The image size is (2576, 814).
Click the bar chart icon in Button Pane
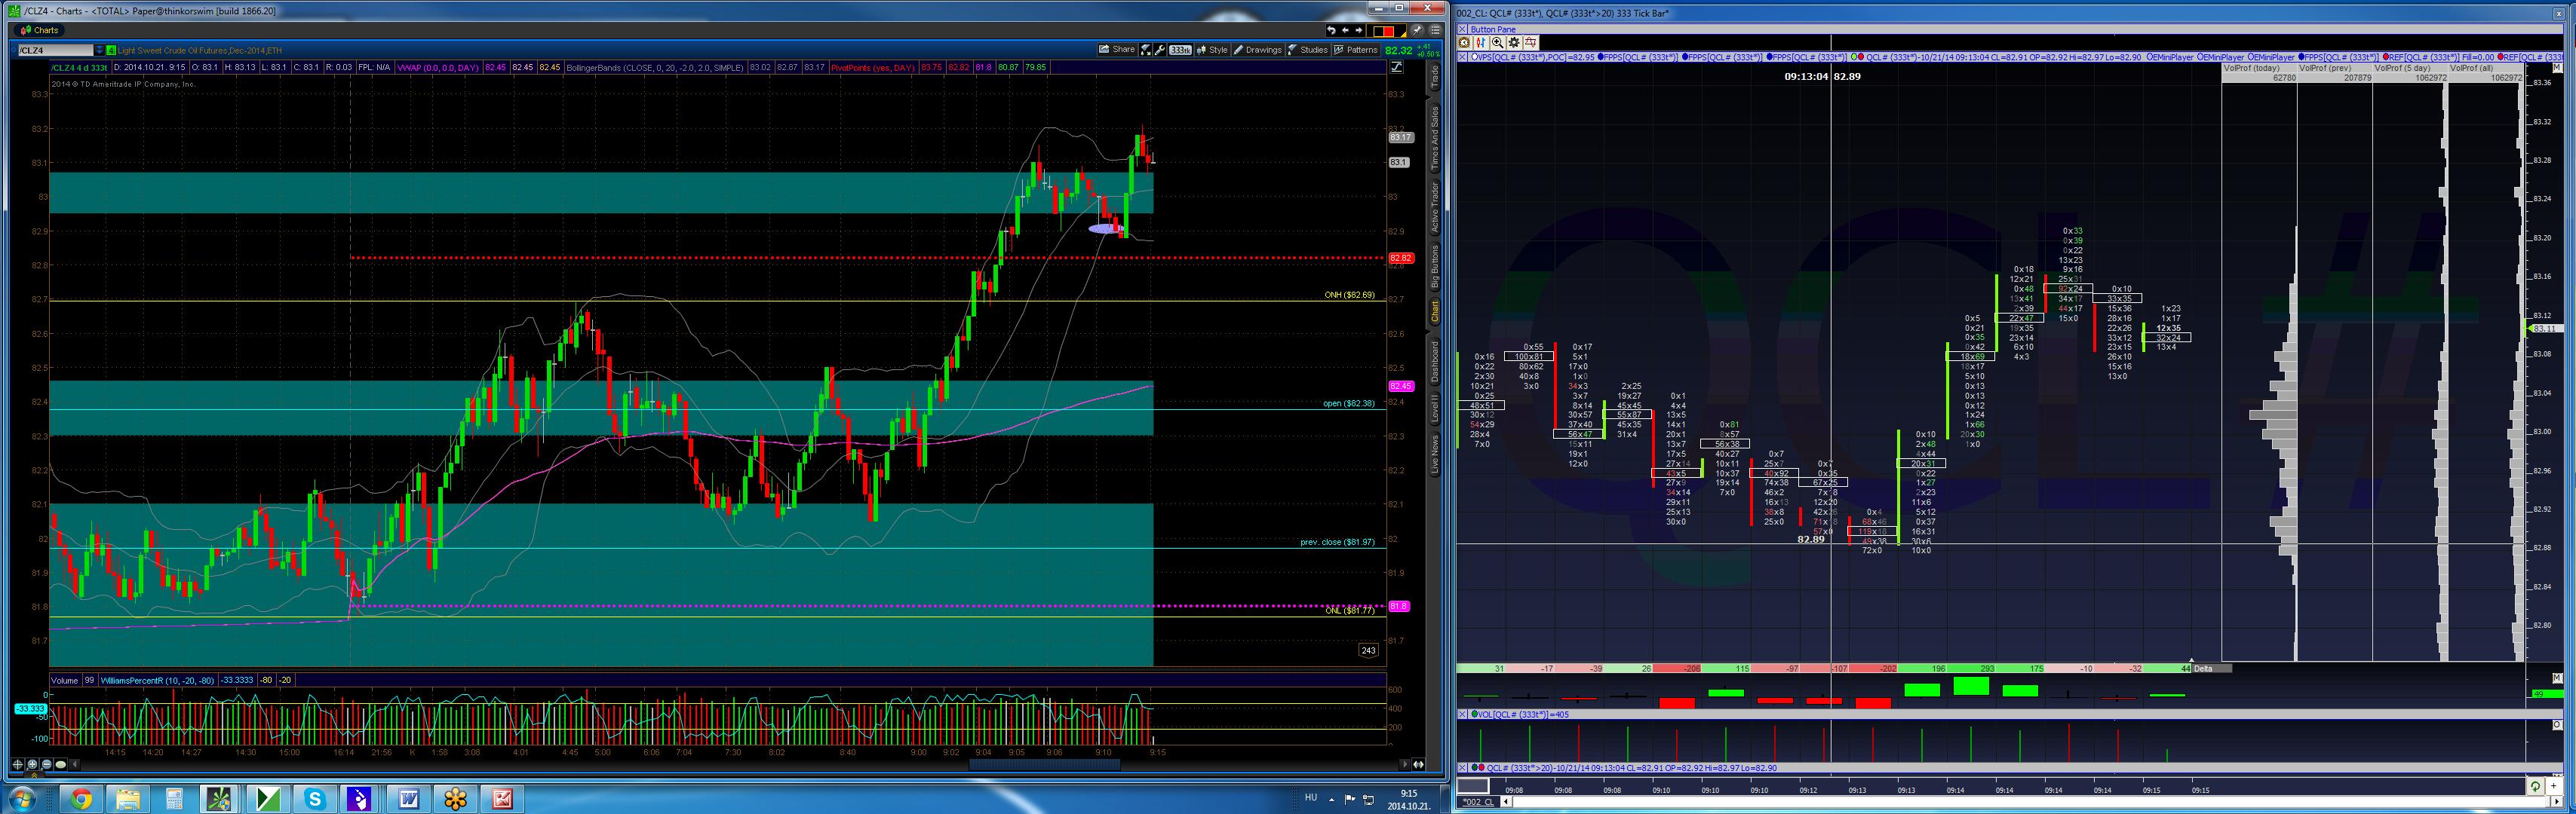coord(1480,43)
